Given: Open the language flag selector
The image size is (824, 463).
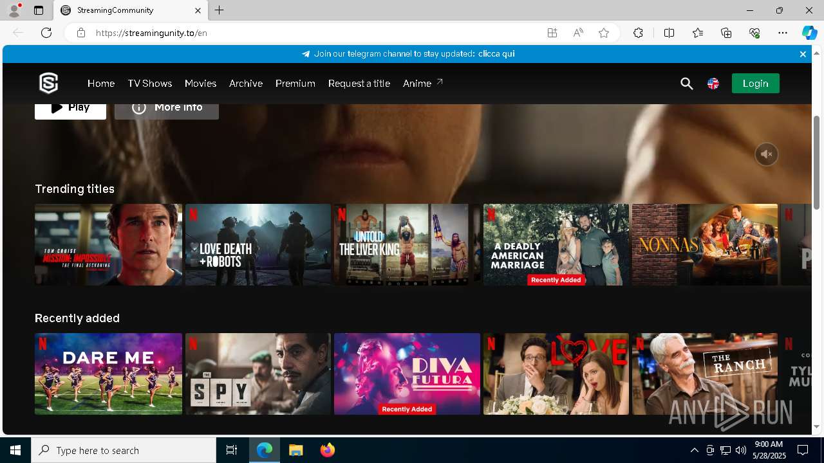Looking at the screenshot, I should pos(713,84).
